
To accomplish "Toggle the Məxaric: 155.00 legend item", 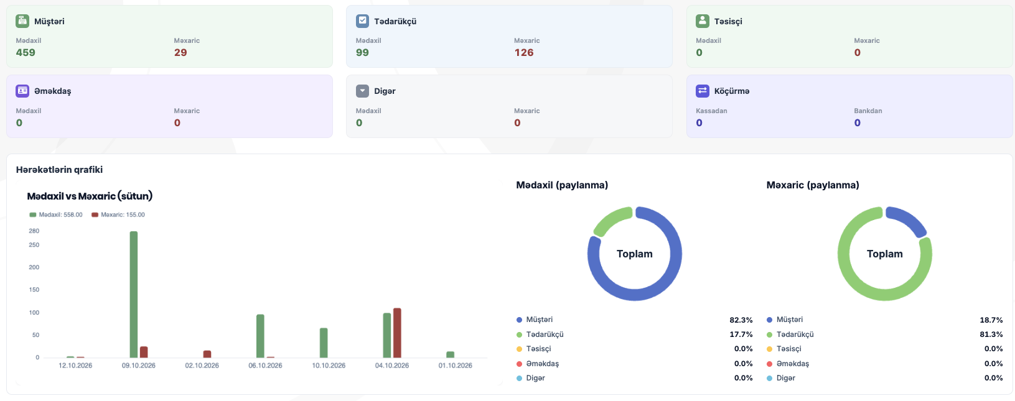I will point(118,215).
